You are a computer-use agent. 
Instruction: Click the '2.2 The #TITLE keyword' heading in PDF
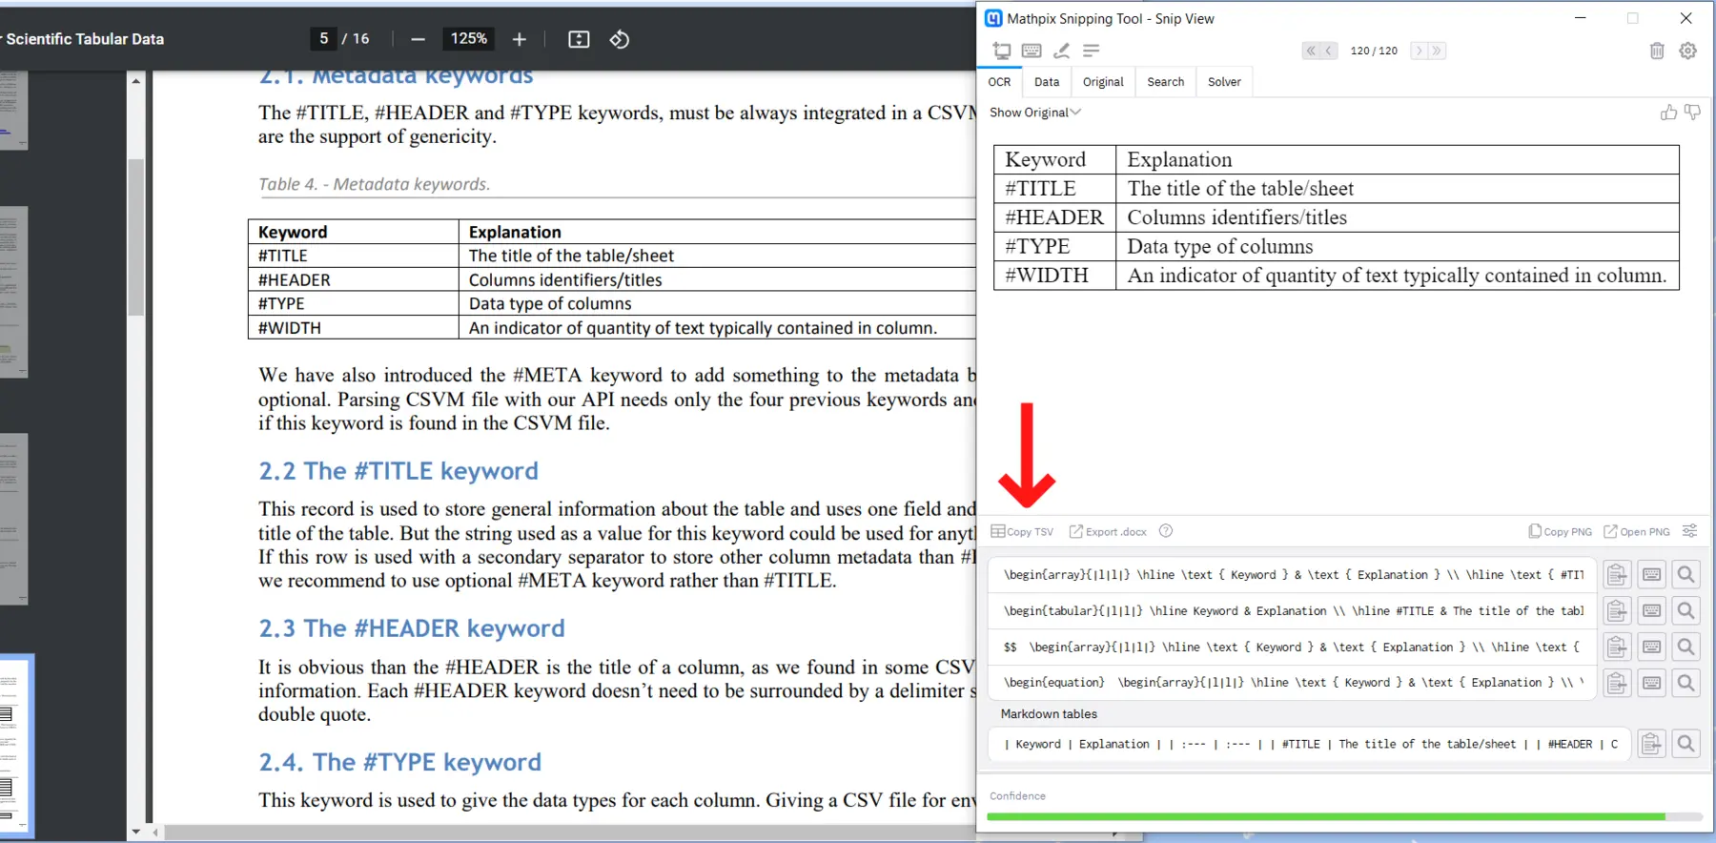point(398,471)
